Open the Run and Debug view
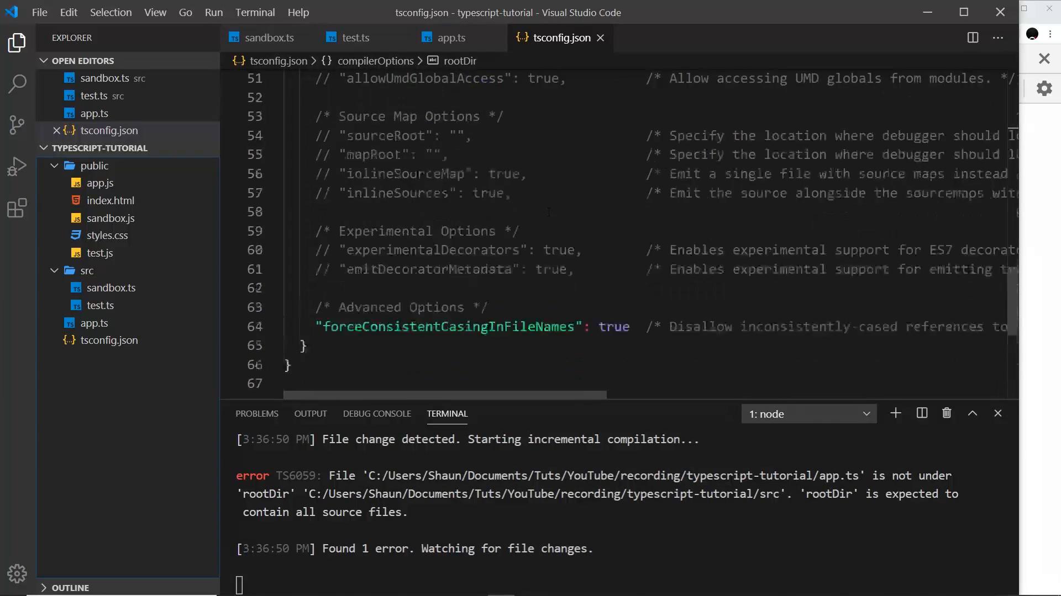 [17, 166]
